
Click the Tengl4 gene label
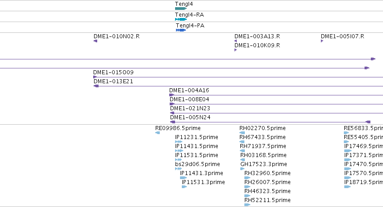184,4
